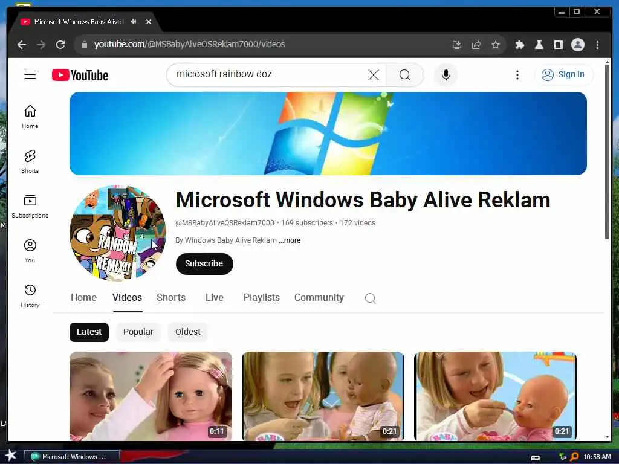The image size is (619, 464).
Task: Start voice search with microphone
Action: (x=446, y=74)
